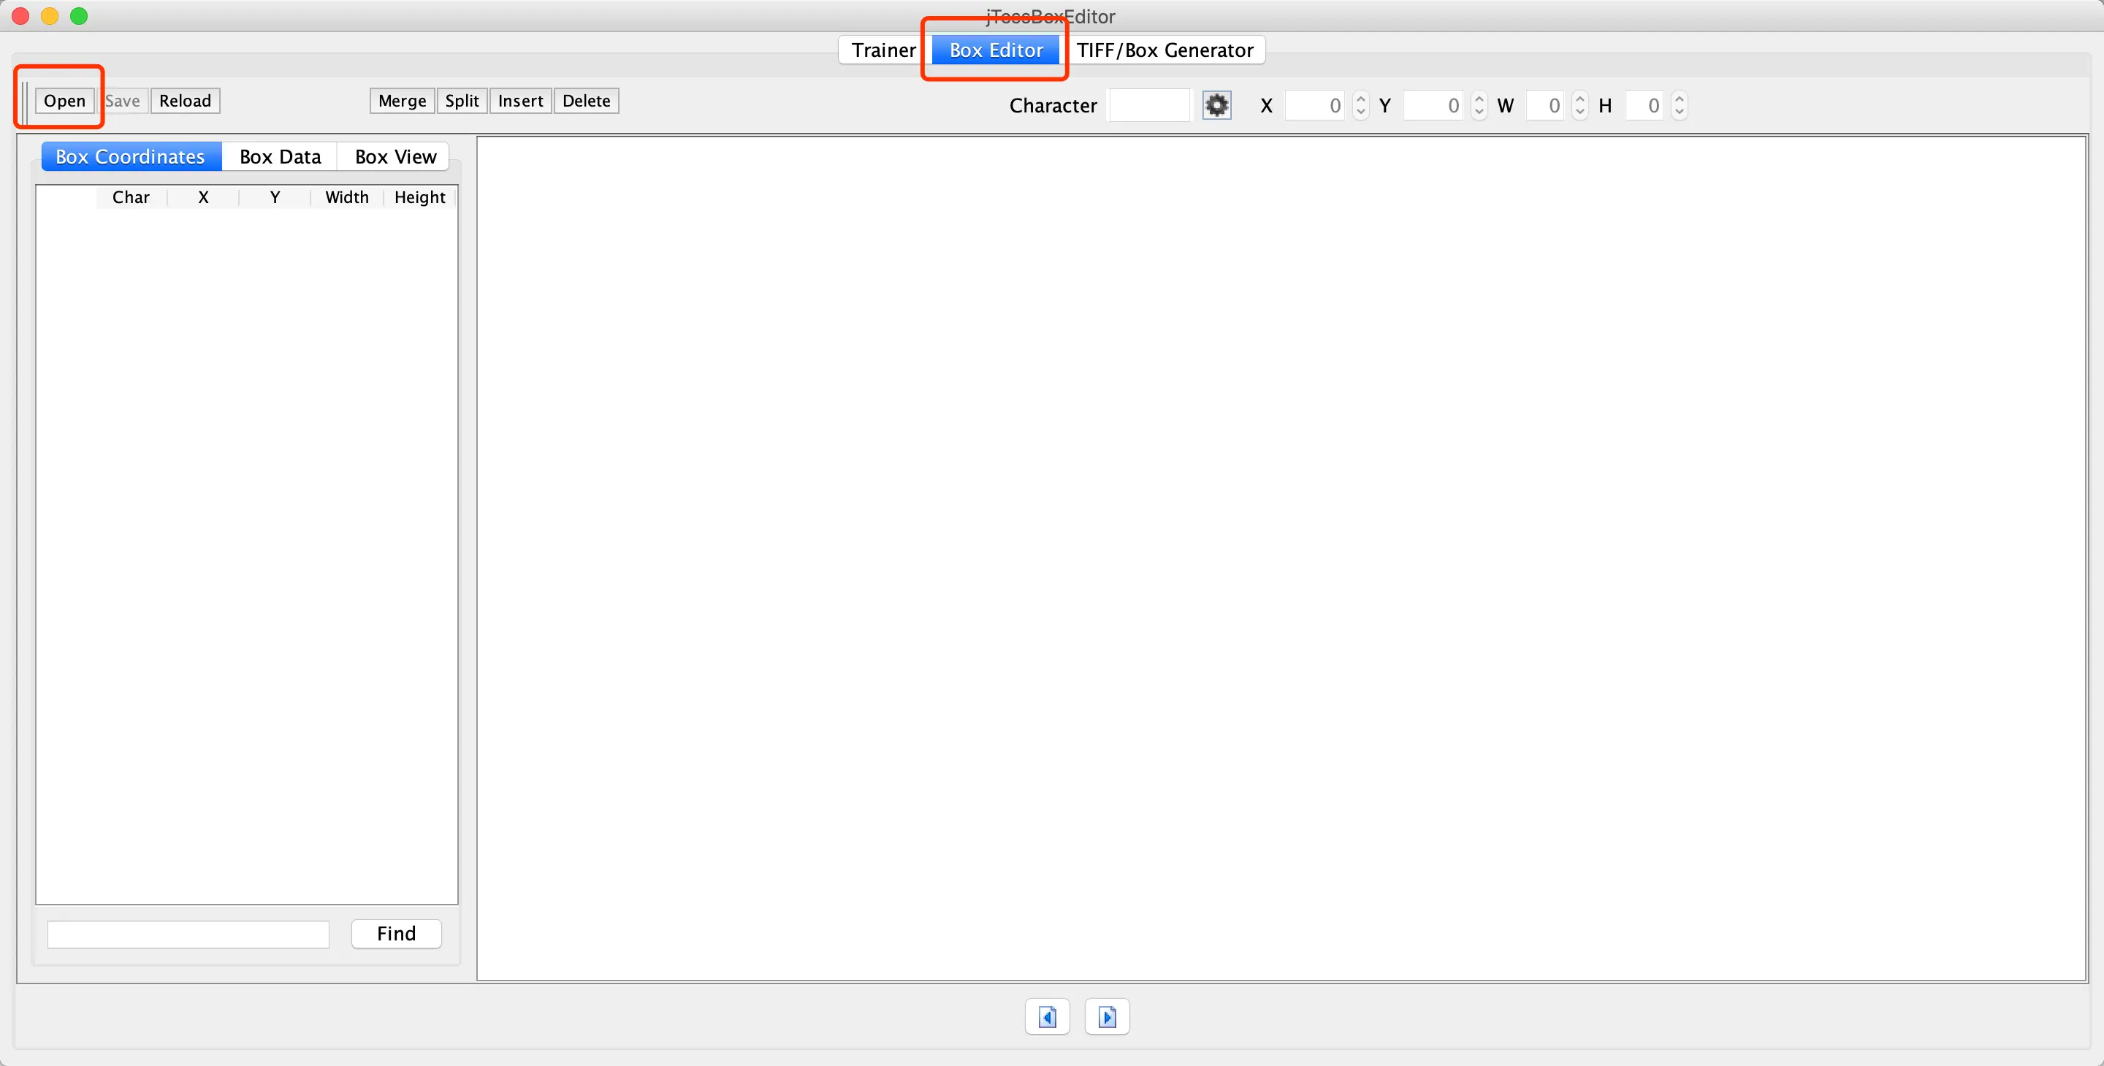
Task: Select the Box Data tab
Action: 280,157
